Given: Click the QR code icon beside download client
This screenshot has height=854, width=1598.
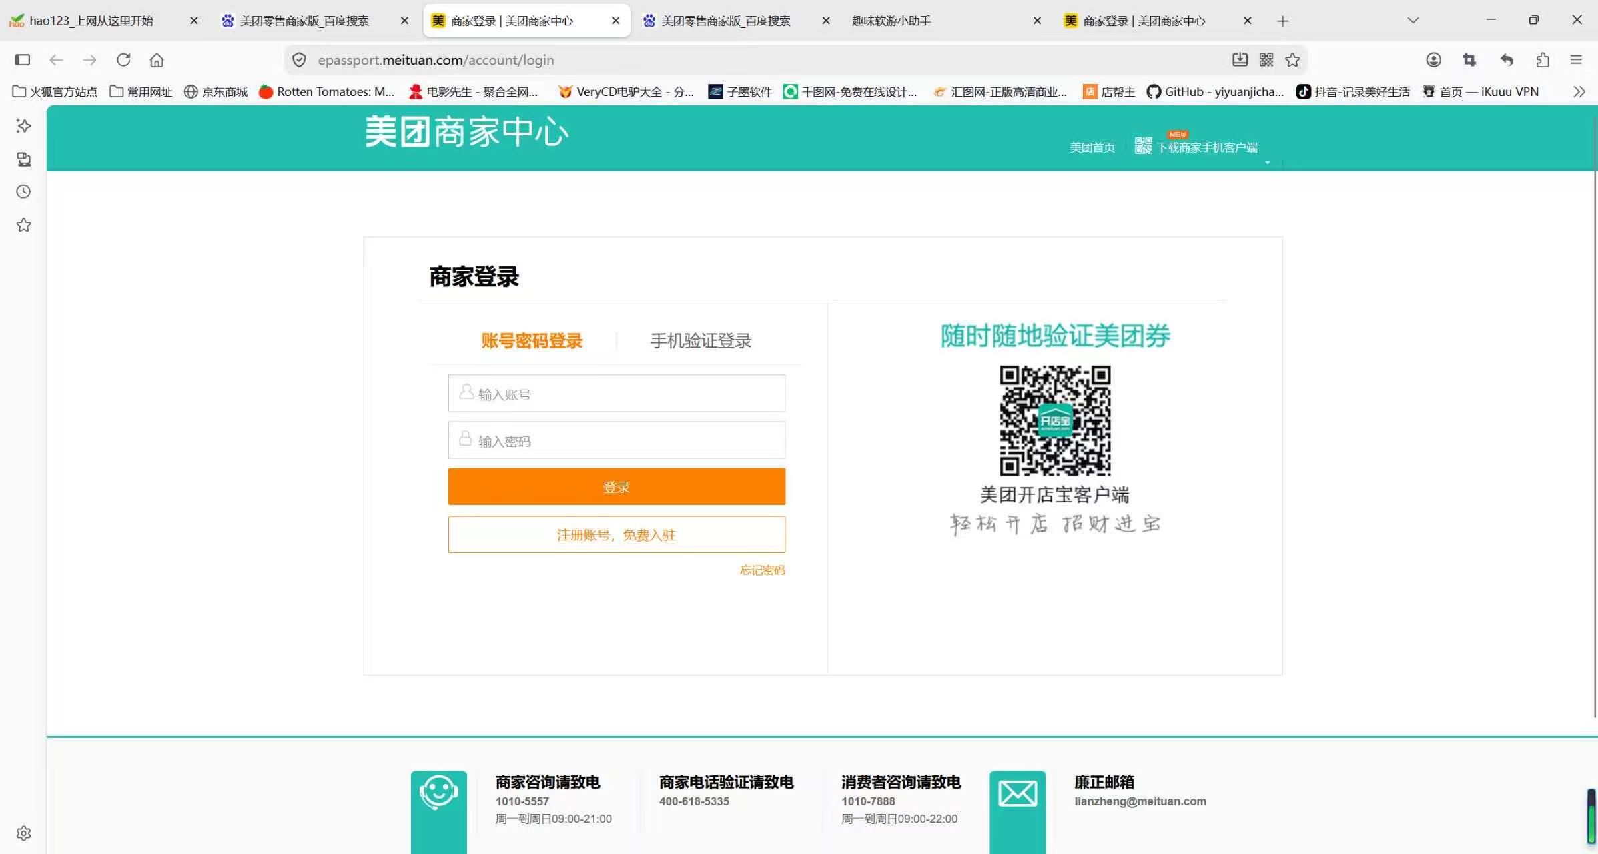Looking at the screenshot, I should [1143, 145].
